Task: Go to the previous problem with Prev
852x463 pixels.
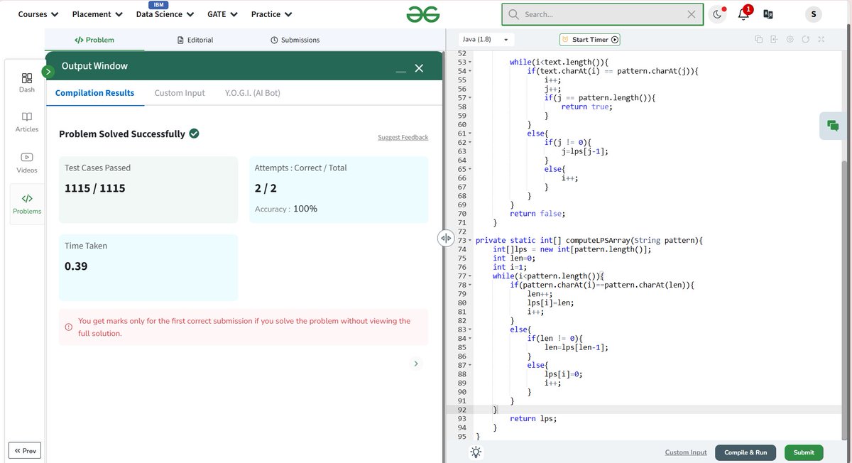Action: 25,450
